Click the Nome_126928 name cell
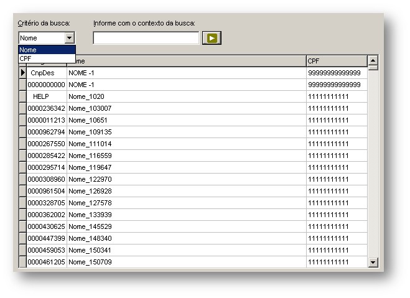 point(187,191)
